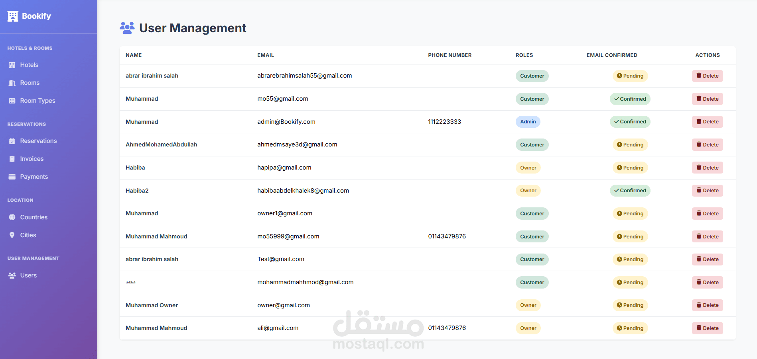Click the Confirmed badge for Habiba2
The height and width of the screenshot is (359, 757).
tap(630, 191)
